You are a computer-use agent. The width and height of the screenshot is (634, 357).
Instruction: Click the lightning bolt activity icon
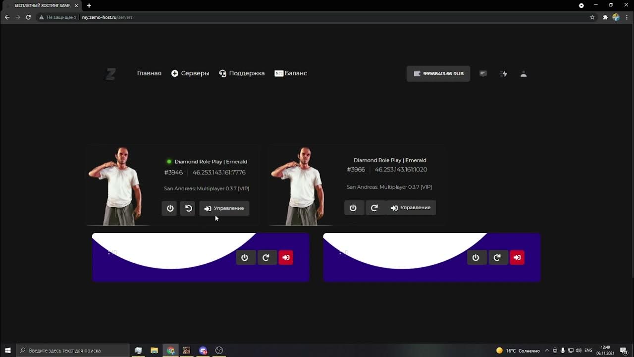click(504, 74)
